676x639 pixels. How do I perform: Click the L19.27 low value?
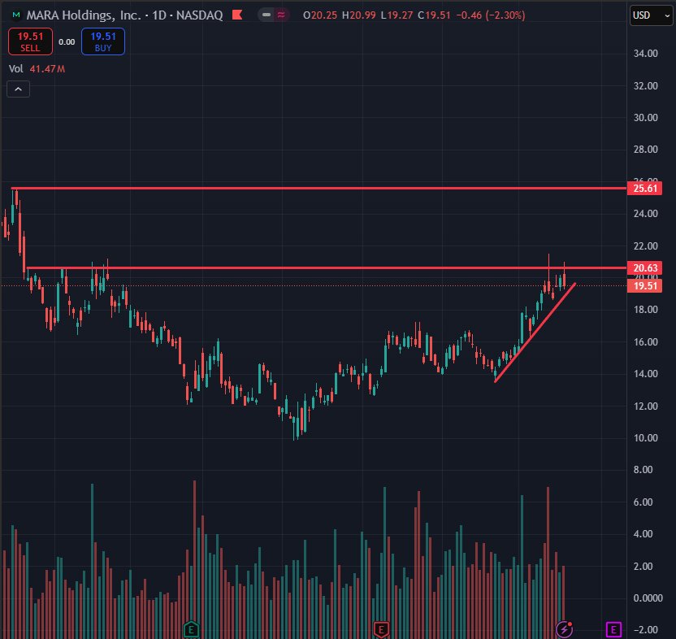396,15
